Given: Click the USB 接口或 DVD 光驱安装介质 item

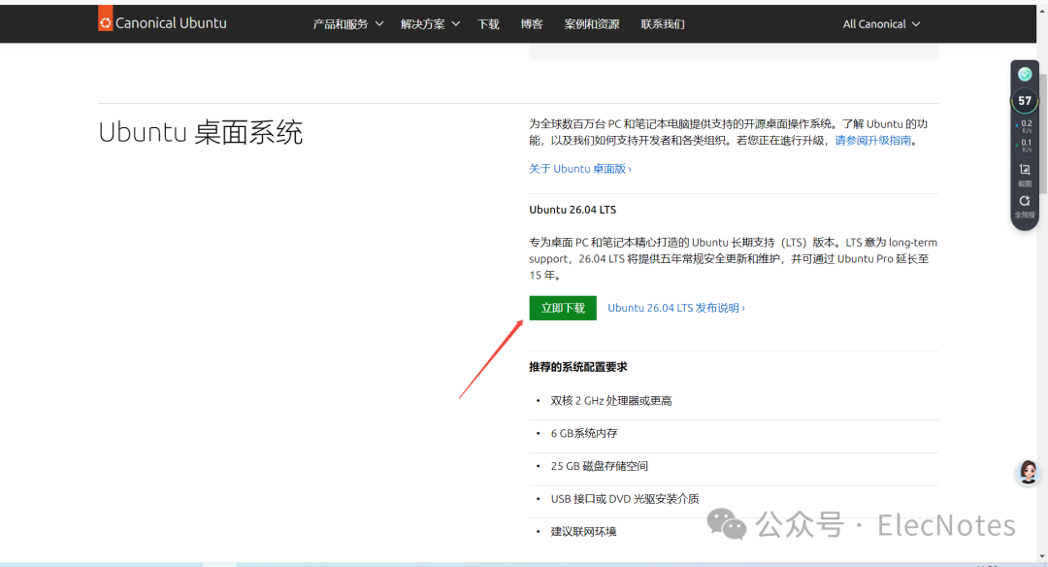Looking at the screenshot, I should (625, 499).
